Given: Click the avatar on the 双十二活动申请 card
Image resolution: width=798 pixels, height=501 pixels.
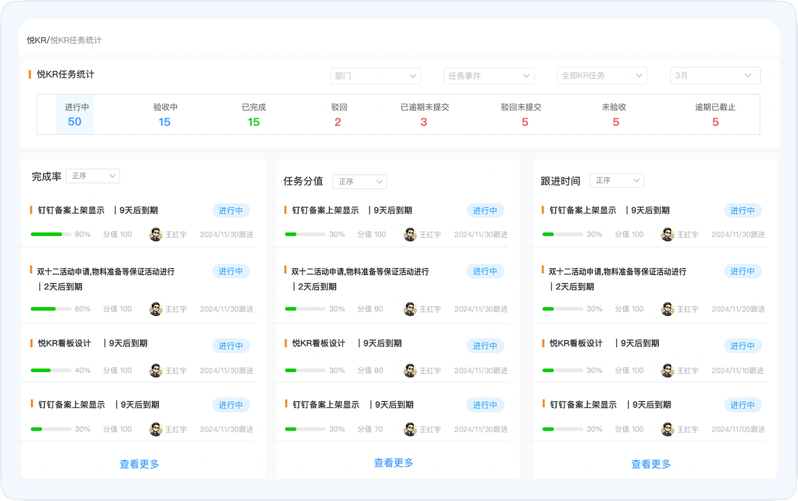Looking at the screenshot, I should [155, 309].
